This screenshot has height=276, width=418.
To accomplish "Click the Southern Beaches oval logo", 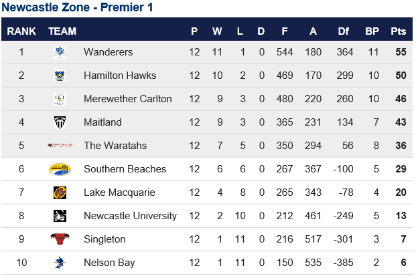I will coord(60,169).
